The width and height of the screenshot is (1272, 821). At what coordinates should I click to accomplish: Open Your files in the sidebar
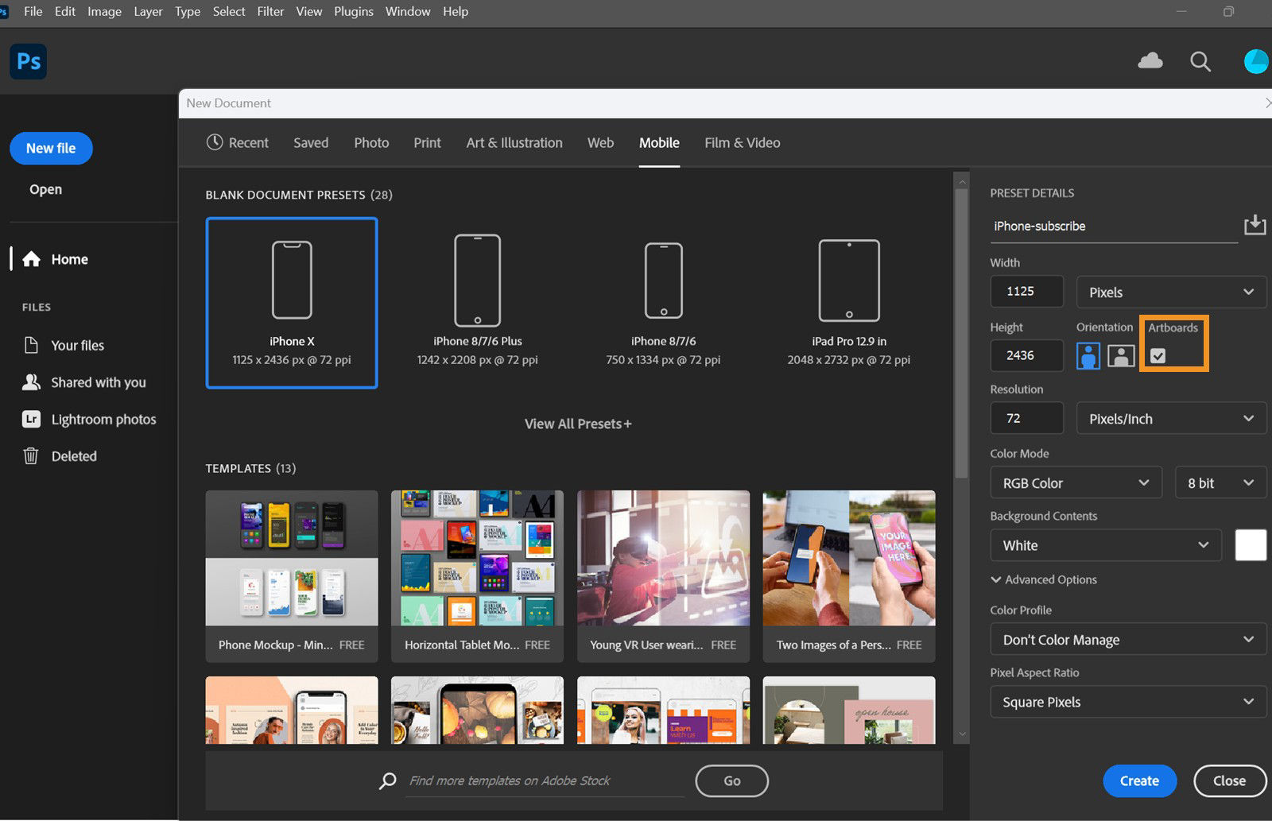(77, 345)
